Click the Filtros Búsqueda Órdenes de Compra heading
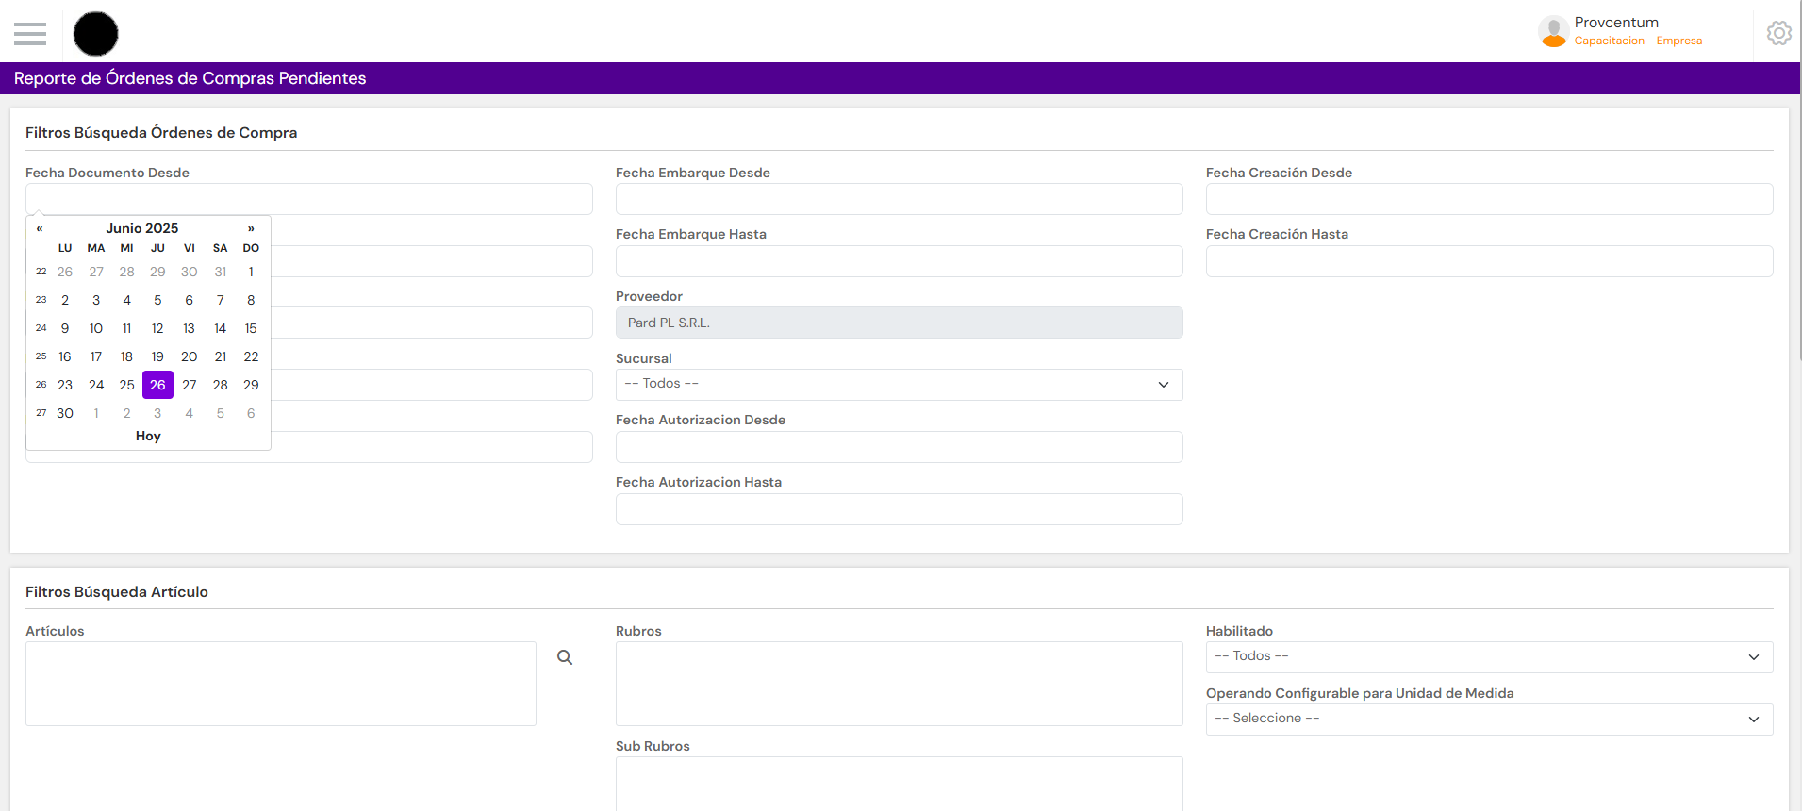Screen dimensions: 1802x811 161,133
